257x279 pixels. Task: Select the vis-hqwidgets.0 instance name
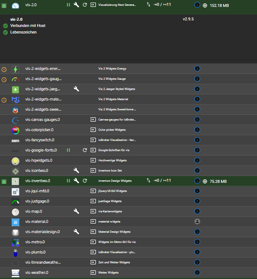click(39, 160)
